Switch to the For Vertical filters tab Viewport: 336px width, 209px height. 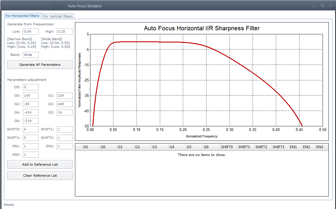(x=58, y=16)
